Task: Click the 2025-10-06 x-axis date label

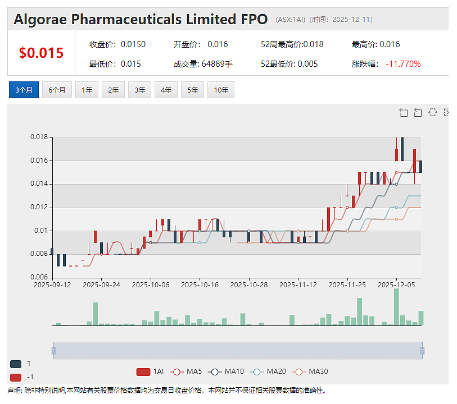Action: (151, 285)
